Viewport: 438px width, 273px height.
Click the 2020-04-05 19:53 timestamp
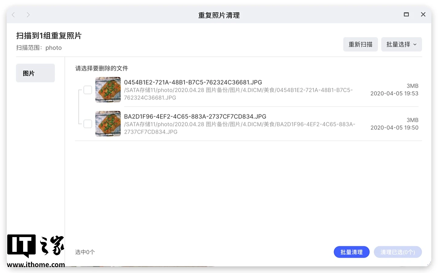pyautogui.click(x=394, y=94)
